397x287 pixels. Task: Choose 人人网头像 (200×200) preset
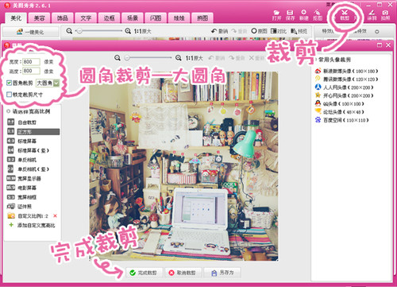[344, 87]
